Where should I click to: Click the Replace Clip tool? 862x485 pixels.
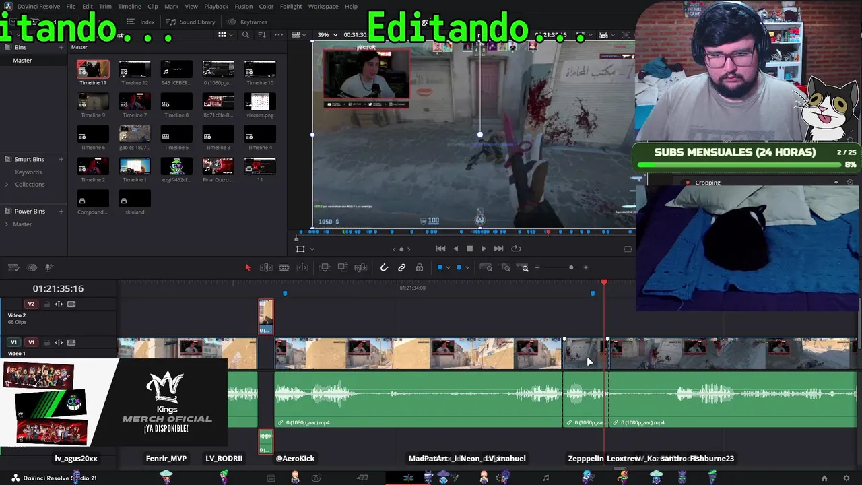point(361,268)
